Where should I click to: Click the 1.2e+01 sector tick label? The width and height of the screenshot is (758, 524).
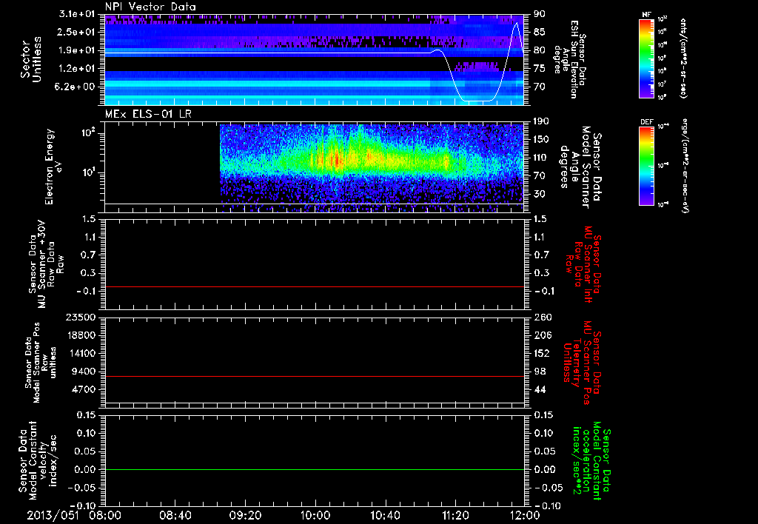[77, 69]
